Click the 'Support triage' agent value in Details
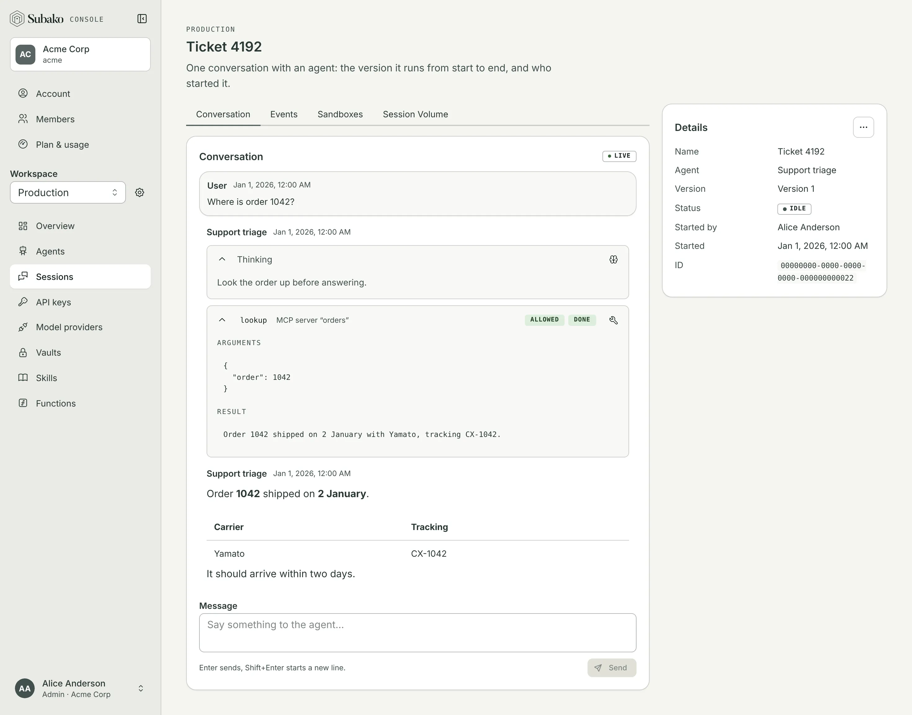912x715 pixels. pyautogui.click(x=807, y=170)
